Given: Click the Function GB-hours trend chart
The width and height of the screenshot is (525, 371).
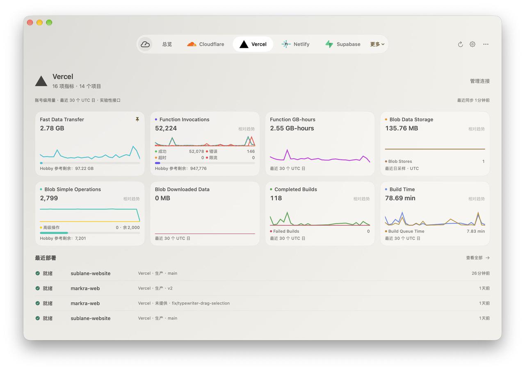Looking at the screenshot, I should [320, 155].
